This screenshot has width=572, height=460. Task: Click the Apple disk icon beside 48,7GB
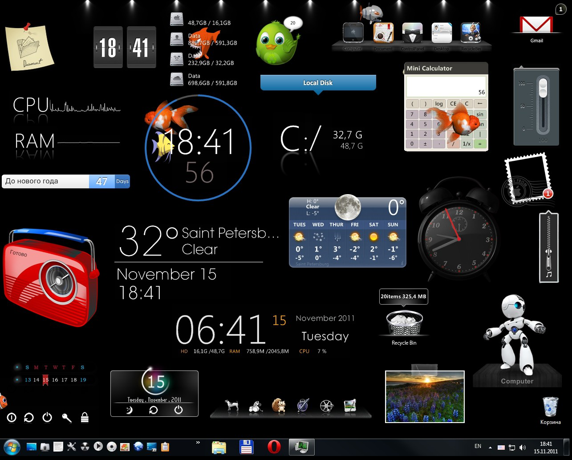[177, 19]
